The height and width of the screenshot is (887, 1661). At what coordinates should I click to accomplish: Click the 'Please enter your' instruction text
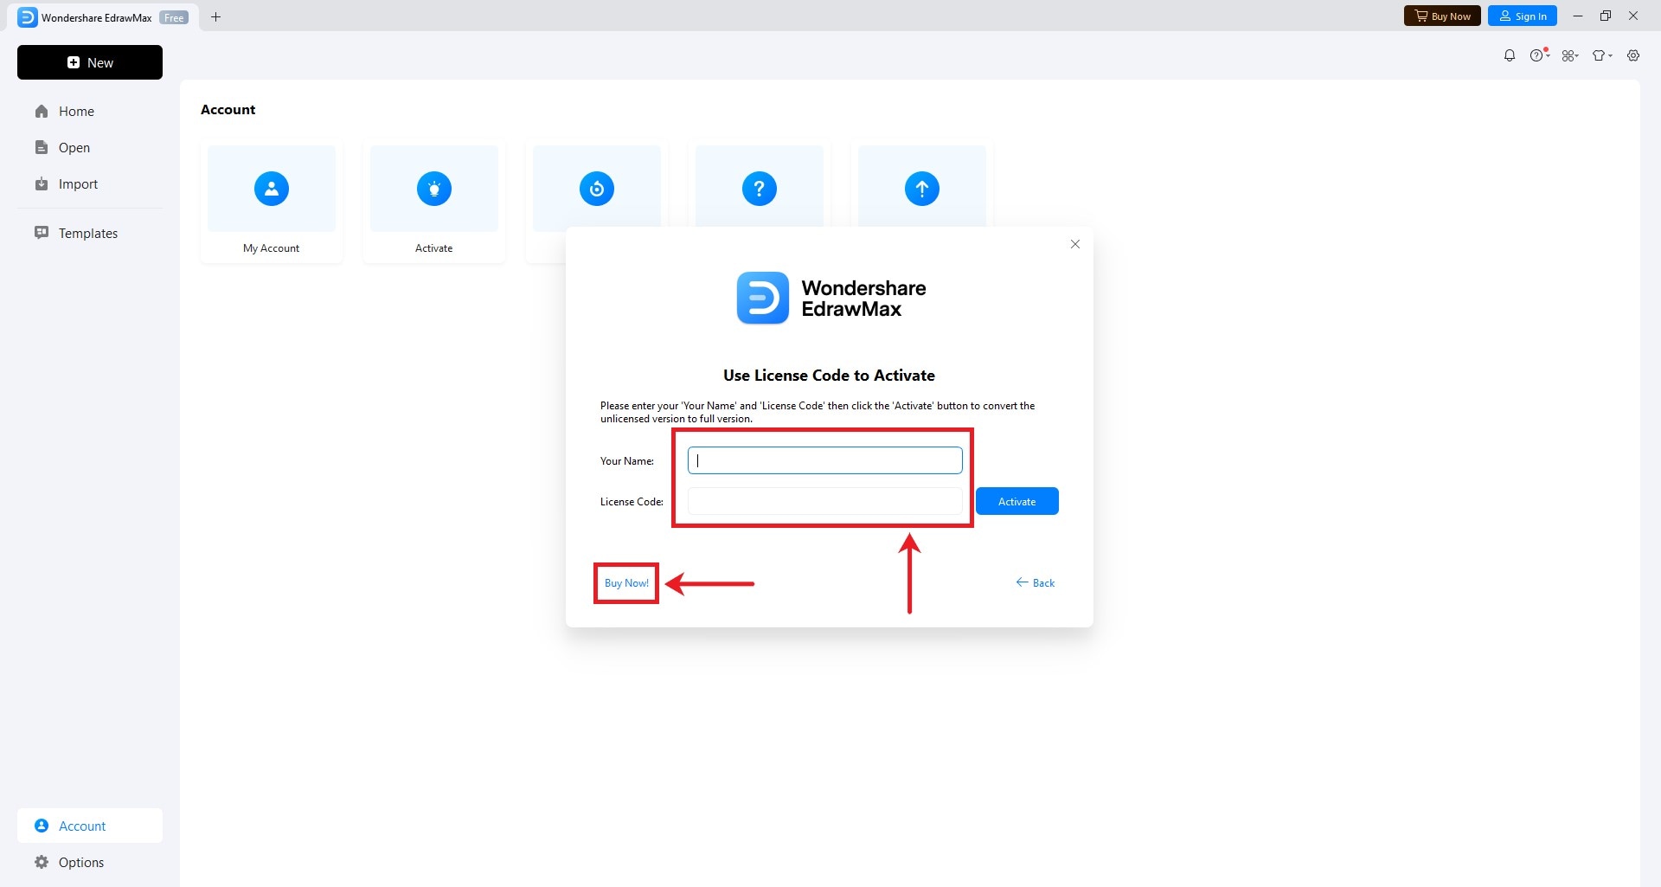(818, 412)
